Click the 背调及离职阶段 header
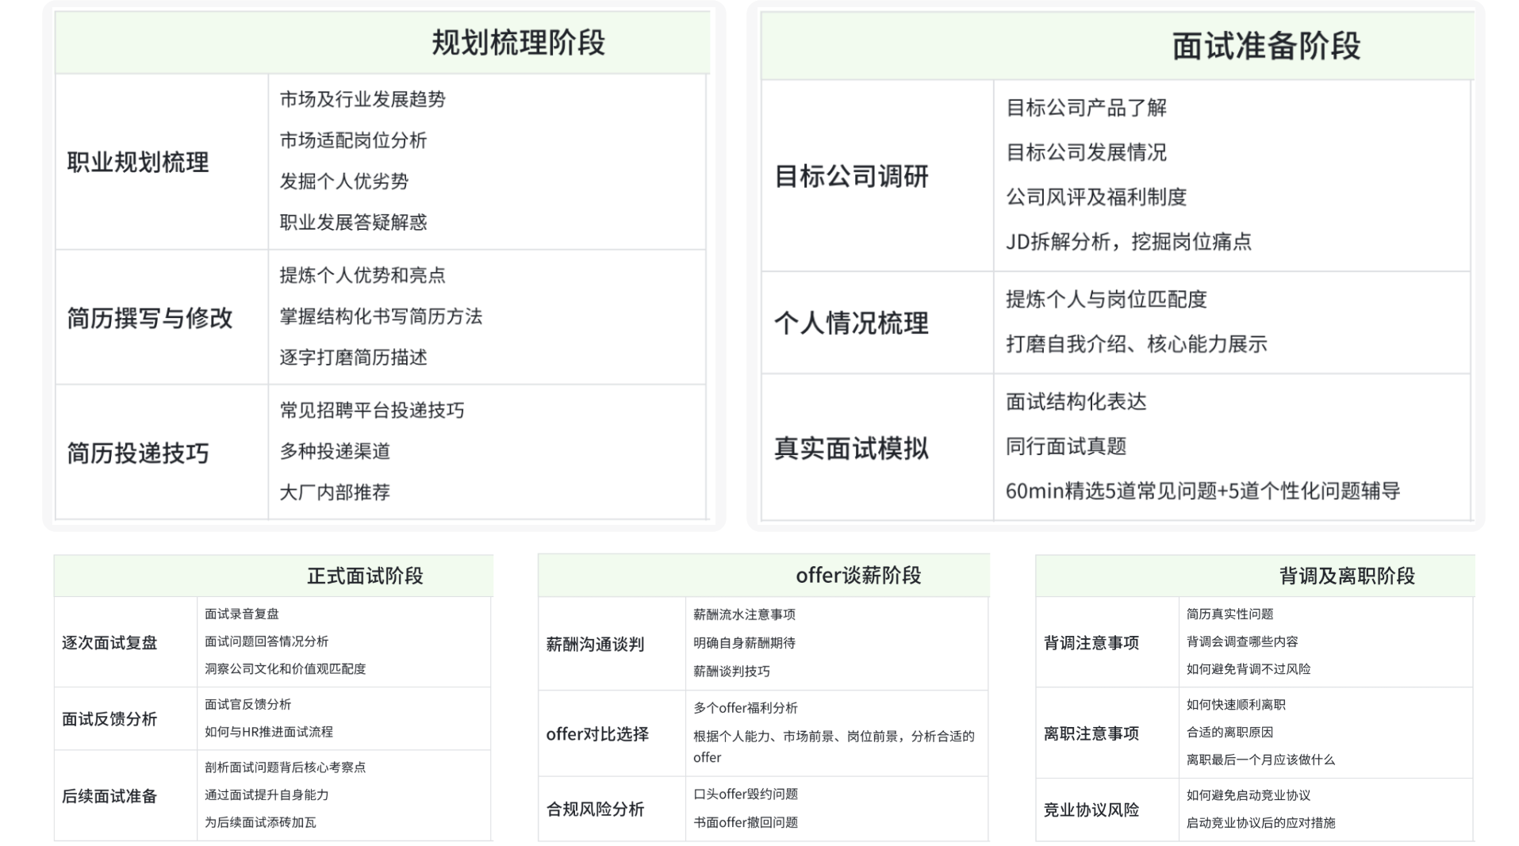Image resolution: width=1519 pixels, height=846 pixels. tap(1346, 576)
